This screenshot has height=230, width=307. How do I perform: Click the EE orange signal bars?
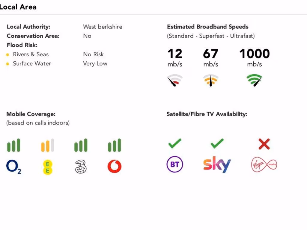click(48, 145)
